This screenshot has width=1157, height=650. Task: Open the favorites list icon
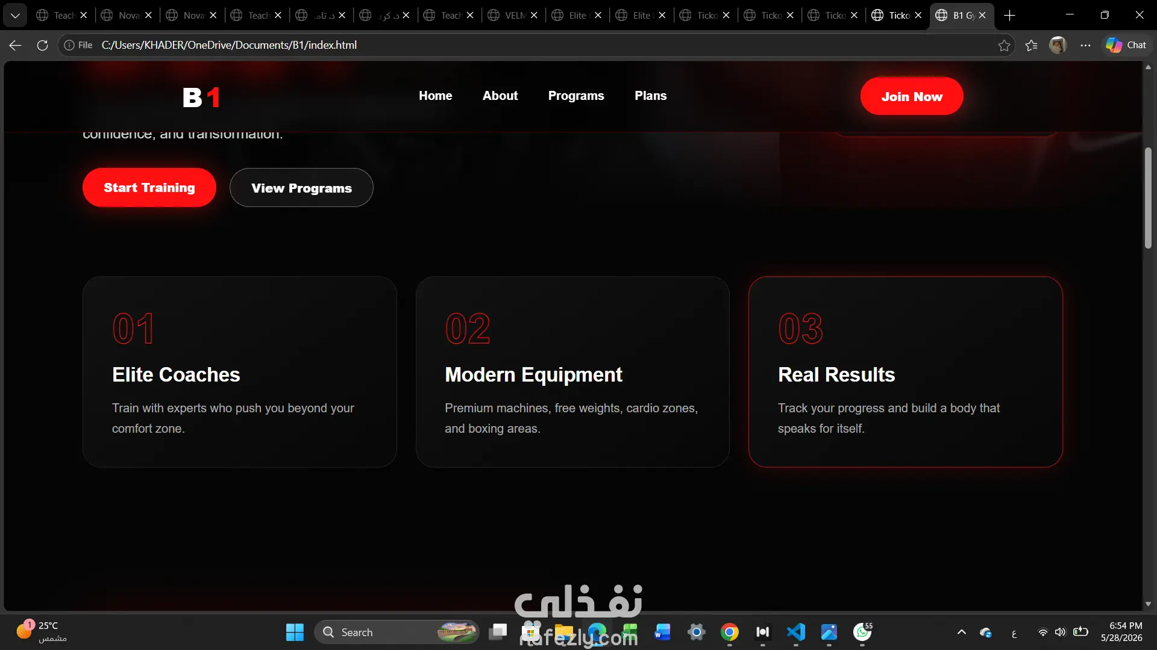click(x=1031, y=45)
